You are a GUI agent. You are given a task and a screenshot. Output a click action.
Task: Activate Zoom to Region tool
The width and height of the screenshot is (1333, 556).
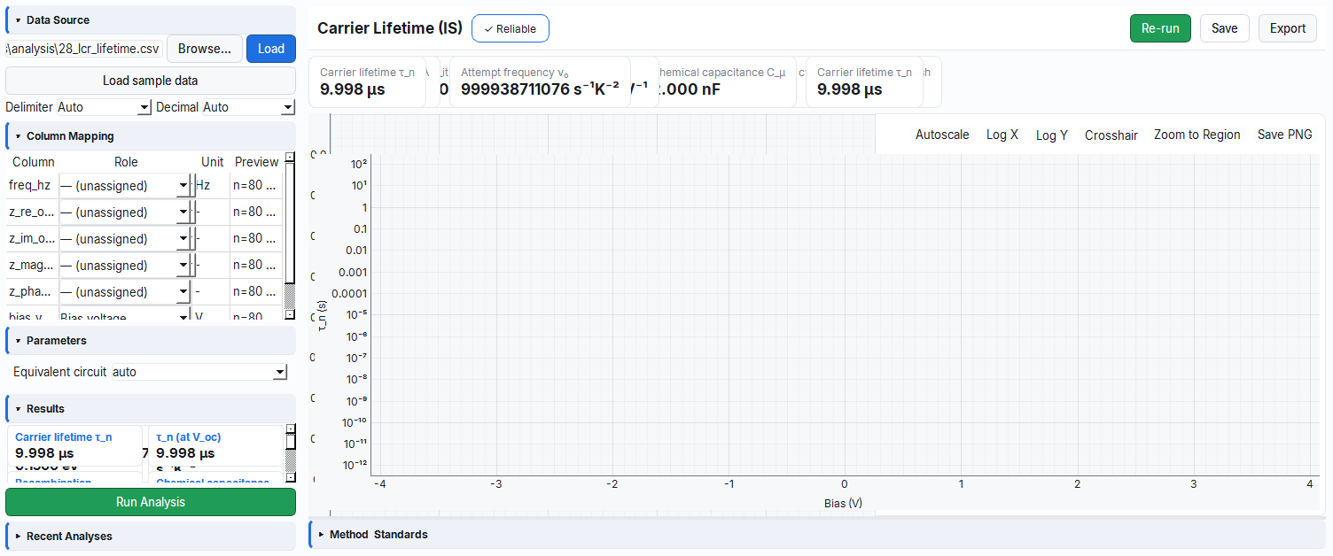1197,135
